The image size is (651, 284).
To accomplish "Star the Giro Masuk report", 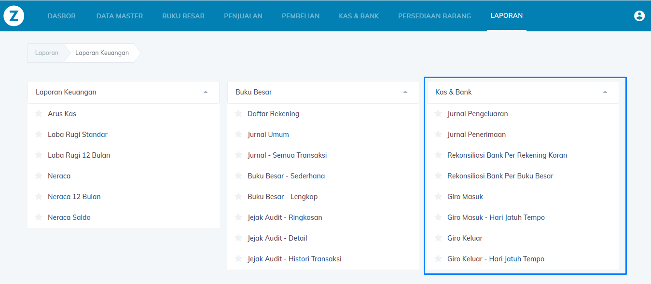I will click(438, 196).
